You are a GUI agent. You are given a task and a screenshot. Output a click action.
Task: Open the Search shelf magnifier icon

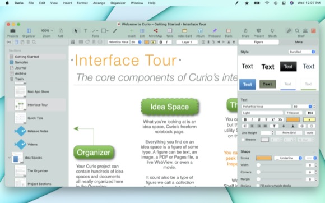point(297,31)
